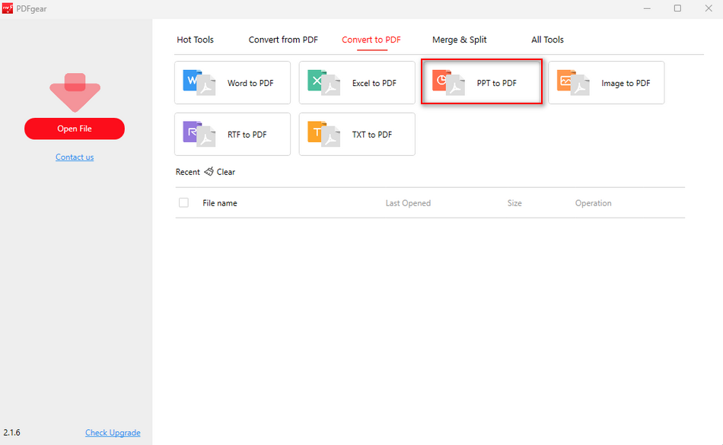The height and width of the screenshot is (445, 723).
Task: Click the Check Upgrade link
Action: pos(113,432)
